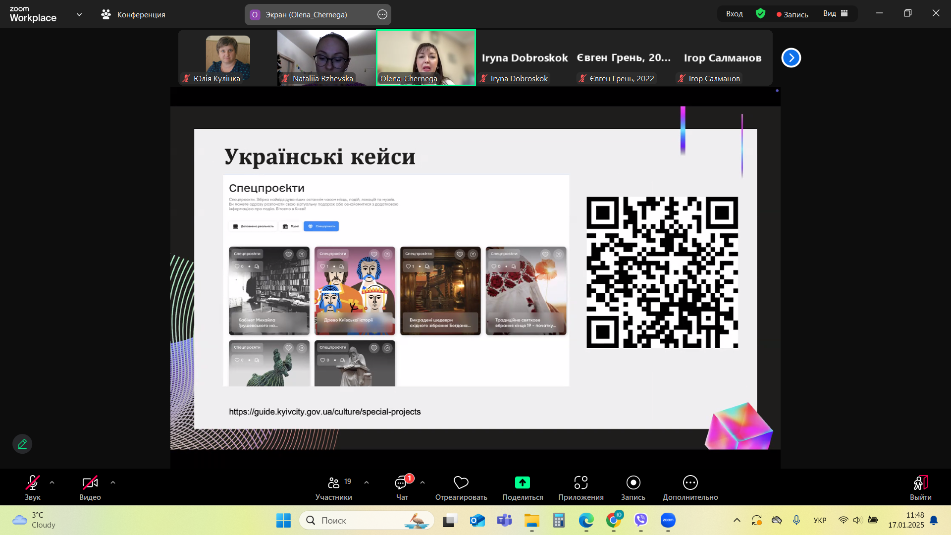This screenshot has width=951, height=535.
Task: Unmute microphone with Звук button
Action: click(33, 487)
